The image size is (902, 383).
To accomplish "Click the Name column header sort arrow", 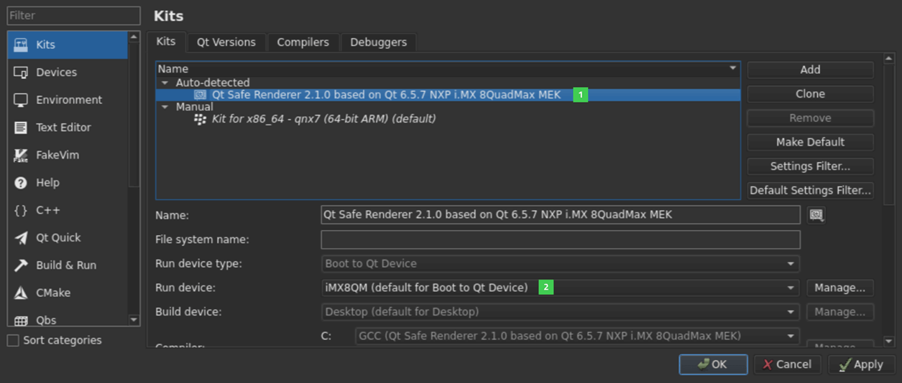I will [x=733, y=69].
